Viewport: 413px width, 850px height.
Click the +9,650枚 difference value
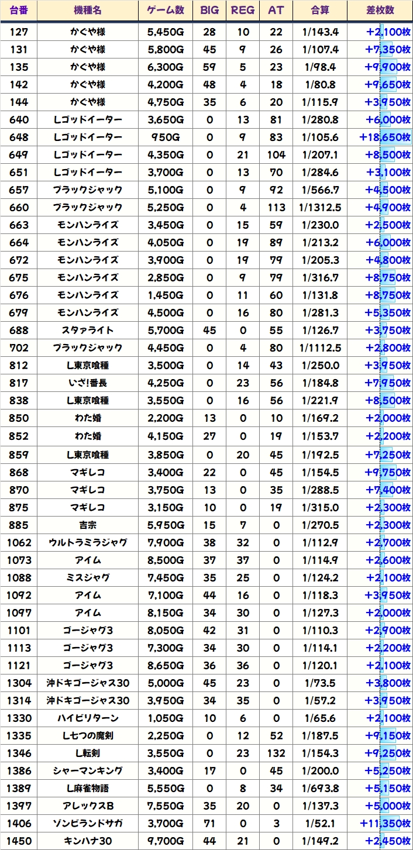[x=388, y=84]
